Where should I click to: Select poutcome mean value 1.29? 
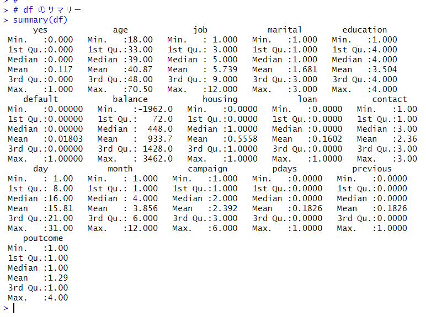pos(58,278)
